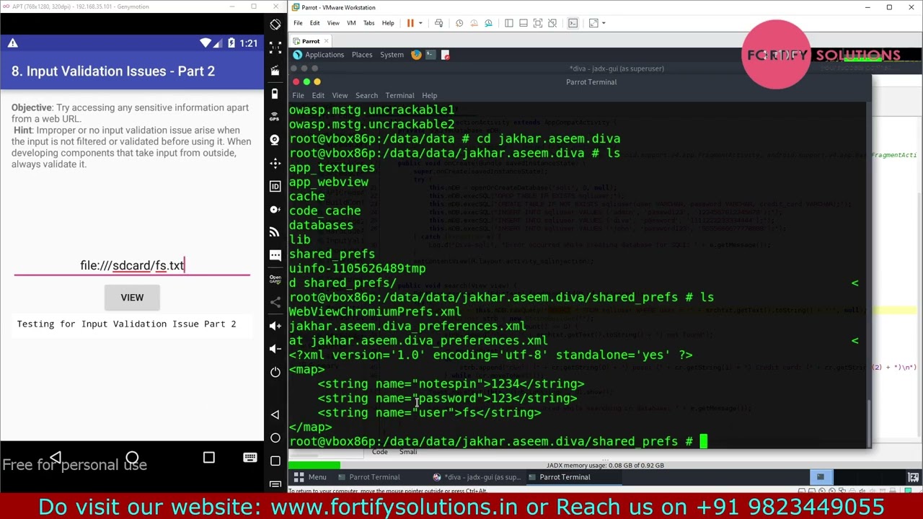Open the Genymotion network RSS-style icon

coord(275,232)
